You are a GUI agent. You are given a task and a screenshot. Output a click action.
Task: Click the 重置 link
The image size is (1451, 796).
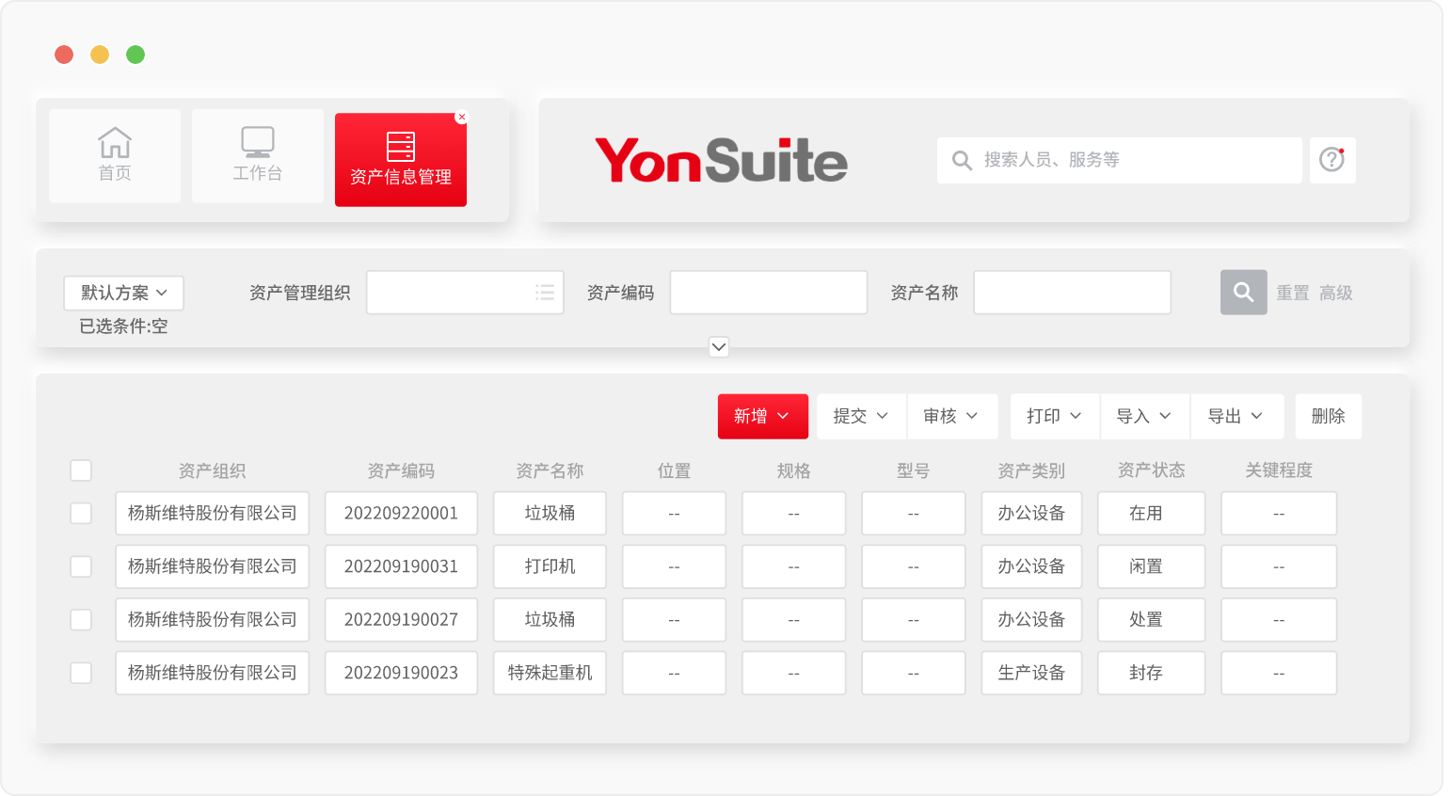1292,293
